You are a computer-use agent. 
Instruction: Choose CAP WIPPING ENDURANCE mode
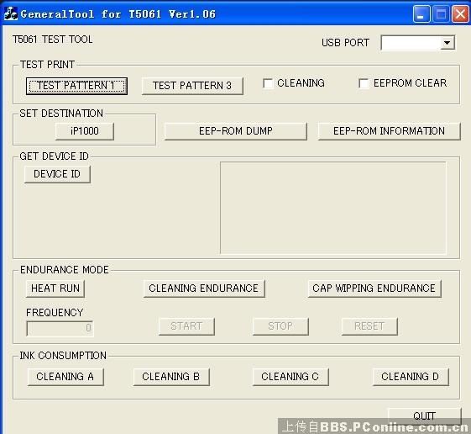(374, 288)
